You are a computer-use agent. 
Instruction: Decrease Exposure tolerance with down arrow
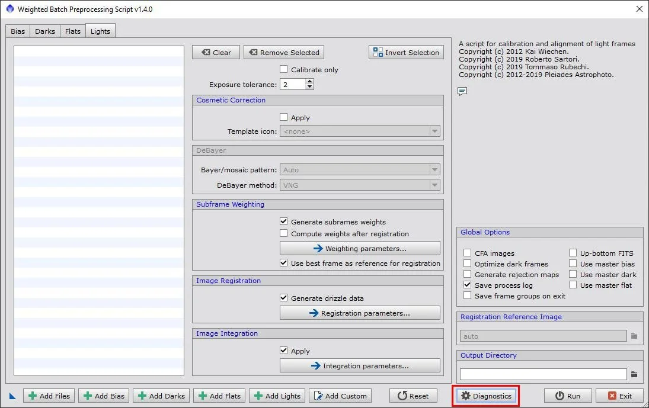309,87
